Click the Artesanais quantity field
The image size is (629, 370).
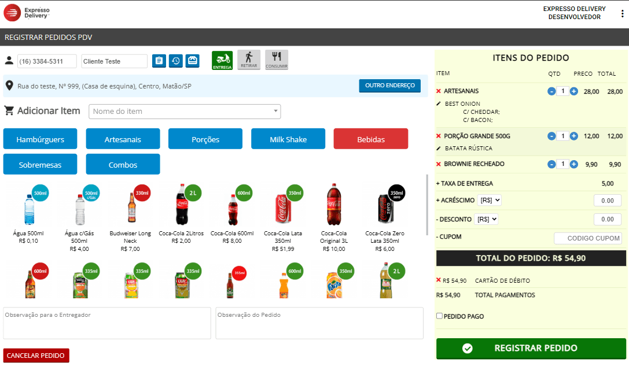click(563, 91)
